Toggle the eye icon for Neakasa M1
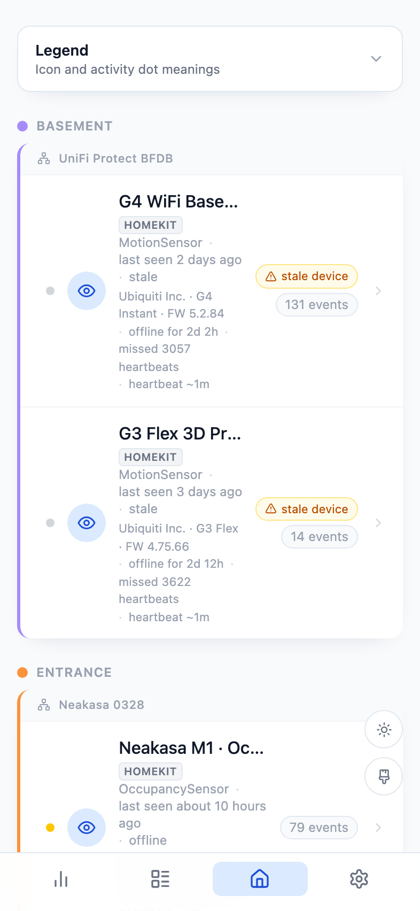This screenshot has width=420, height=911. [87, 828]
